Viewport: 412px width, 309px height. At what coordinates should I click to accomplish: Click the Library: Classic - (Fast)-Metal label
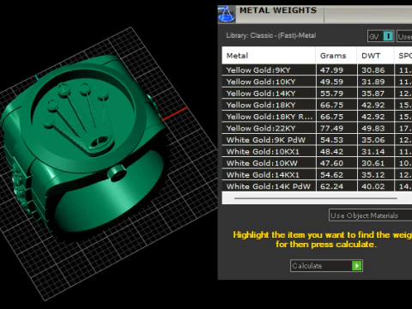271,35
